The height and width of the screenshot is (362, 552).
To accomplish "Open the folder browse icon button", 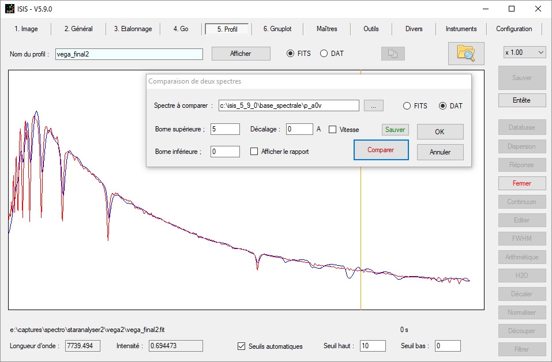I will (466, 54).
